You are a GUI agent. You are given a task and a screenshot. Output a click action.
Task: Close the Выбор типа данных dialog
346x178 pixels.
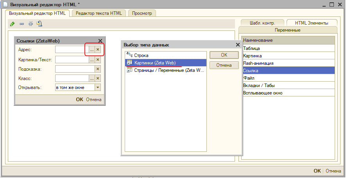coord(238,45)
